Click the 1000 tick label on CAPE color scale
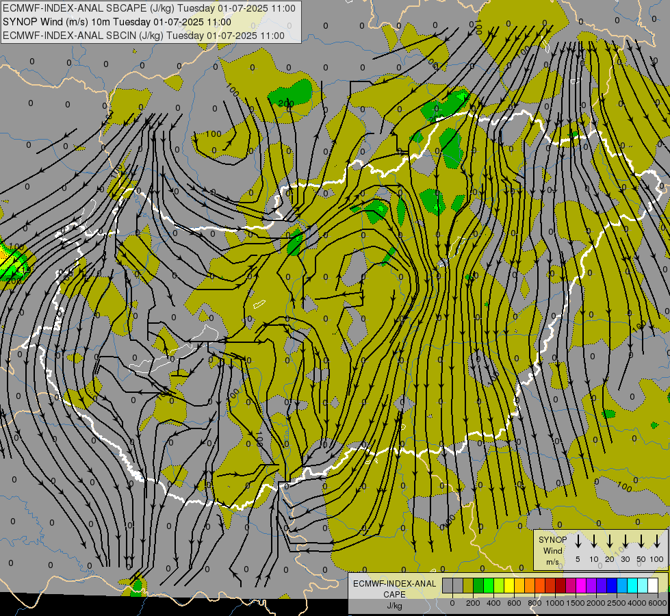 (555, 603)
